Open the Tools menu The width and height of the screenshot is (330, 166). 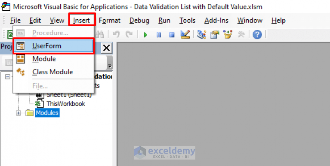[187, 20]
